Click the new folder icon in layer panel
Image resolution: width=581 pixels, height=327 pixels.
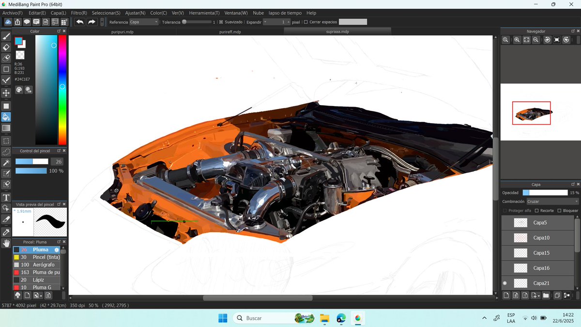(546, 295)
